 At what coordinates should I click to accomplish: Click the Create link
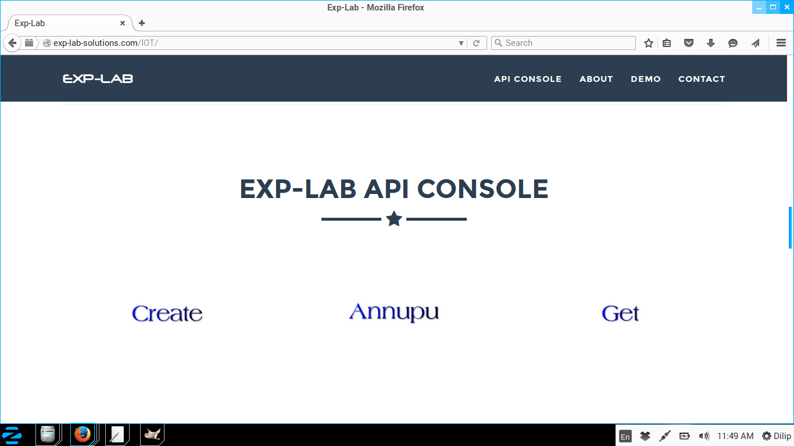click(167, 313)
